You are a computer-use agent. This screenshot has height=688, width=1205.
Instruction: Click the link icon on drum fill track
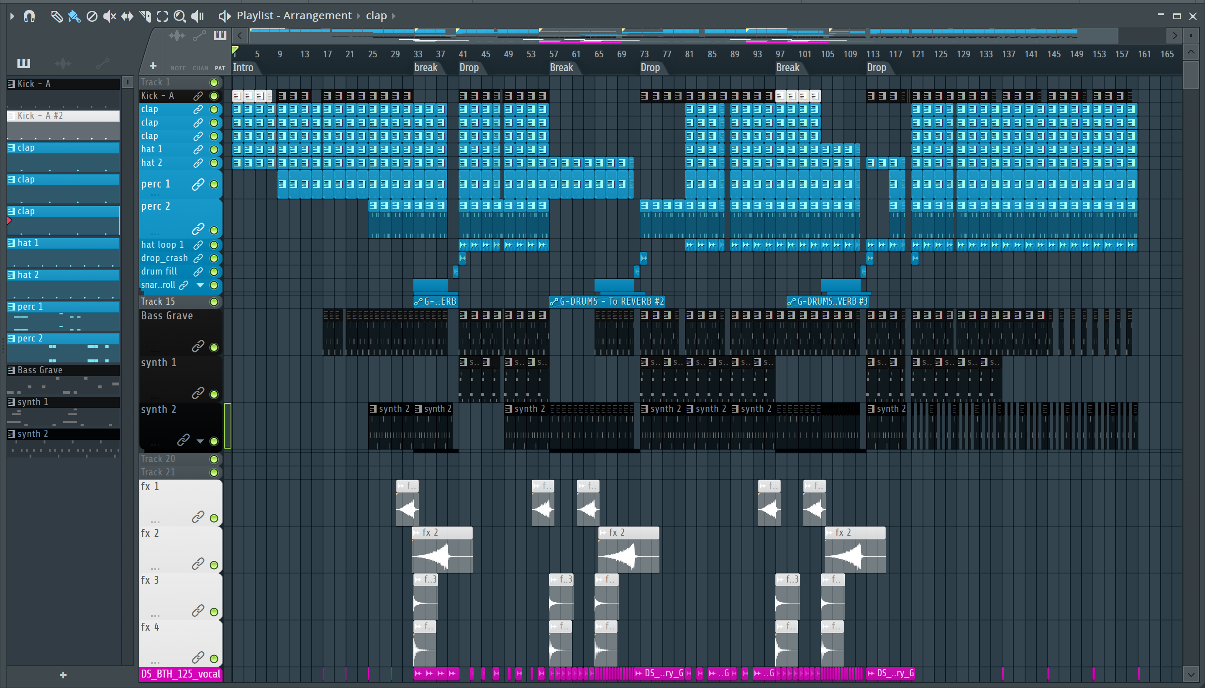pos(198,272)
